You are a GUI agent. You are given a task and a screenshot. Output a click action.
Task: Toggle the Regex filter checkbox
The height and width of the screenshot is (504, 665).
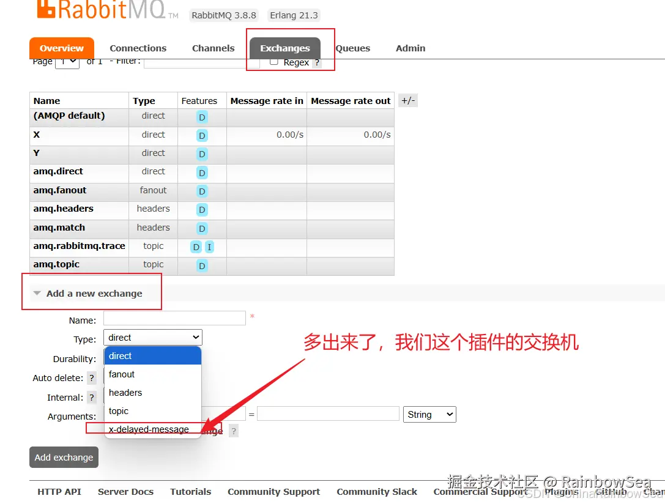coord(274,62)
